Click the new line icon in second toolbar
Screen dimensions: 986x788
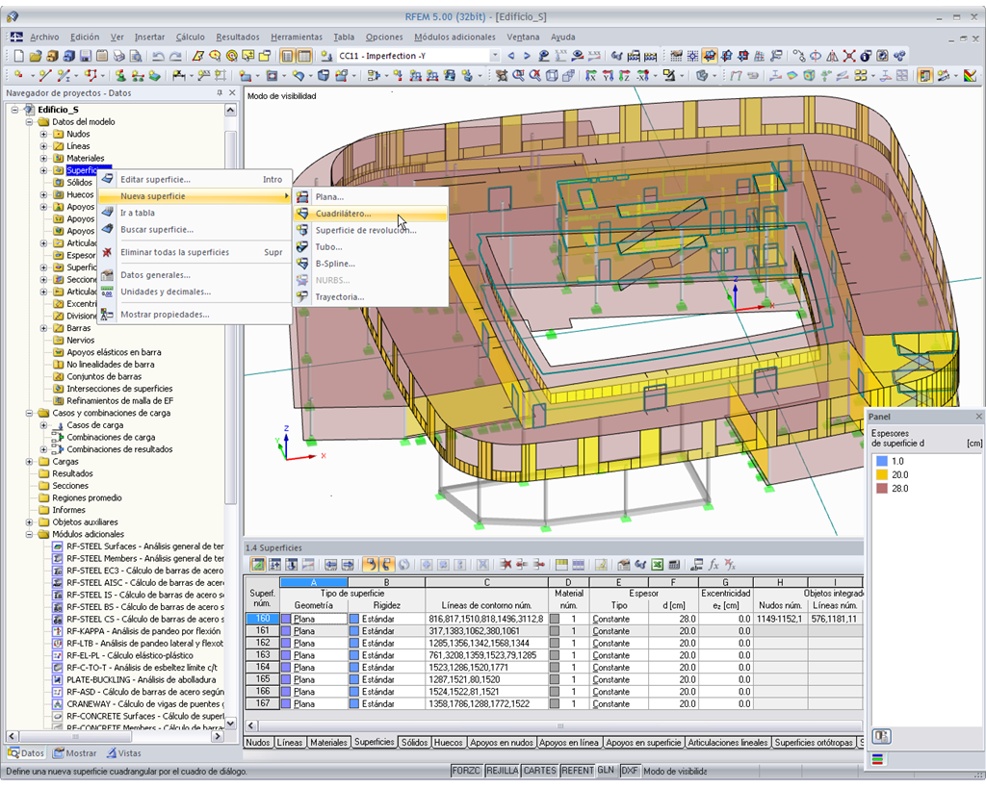[x=44, y=76]
